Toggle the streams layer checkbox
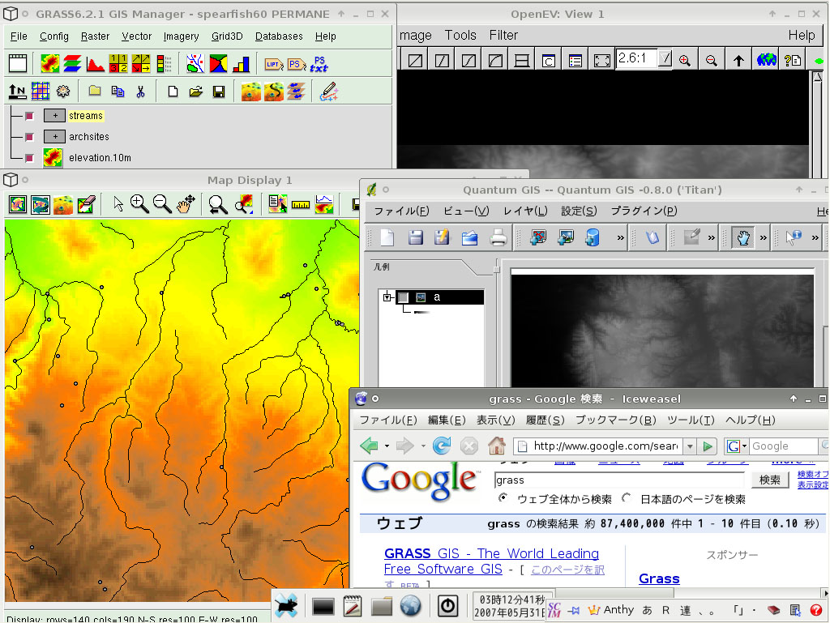 point(29,115)
